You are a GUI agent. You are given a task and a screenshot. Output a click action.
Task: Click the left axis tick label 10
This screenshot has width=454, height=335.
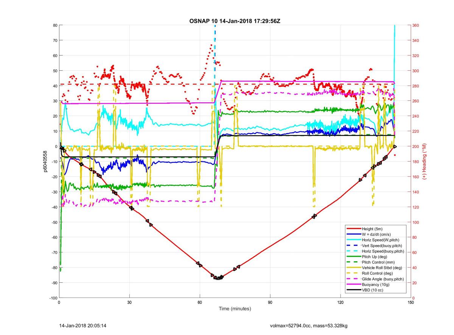click(x=55, y=131)
